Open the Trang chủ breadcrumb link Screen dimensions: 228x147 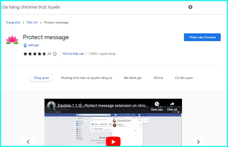(x=13, y=23)
